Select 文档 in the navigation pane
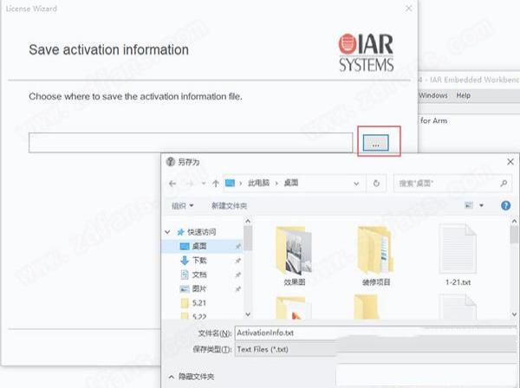520x388 pixels. (199, 274)
